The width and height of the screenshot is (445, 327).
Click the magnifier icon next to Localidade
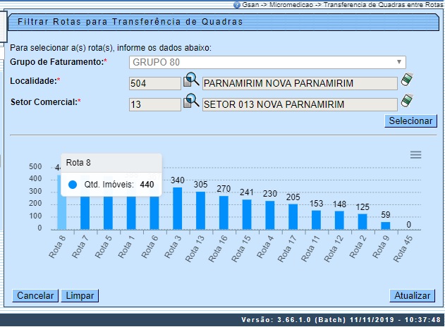[191, 82]
